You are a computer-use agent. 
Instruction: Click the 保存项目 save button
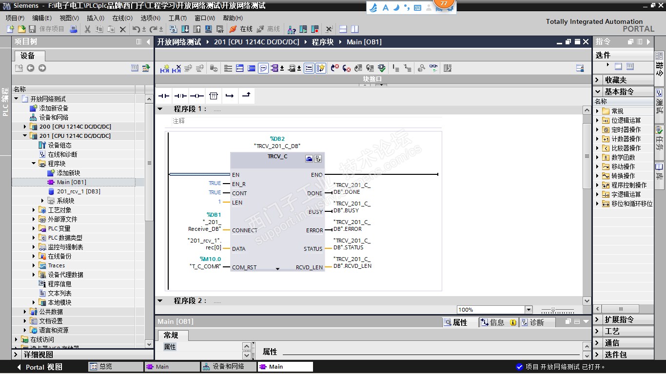47,29
